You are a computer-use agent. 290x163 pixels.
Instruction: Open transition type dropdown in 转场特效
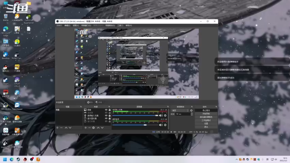180,110
